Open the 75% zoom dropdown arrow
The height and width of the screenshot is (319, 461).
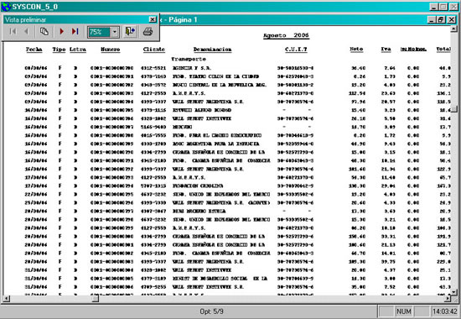115,32
